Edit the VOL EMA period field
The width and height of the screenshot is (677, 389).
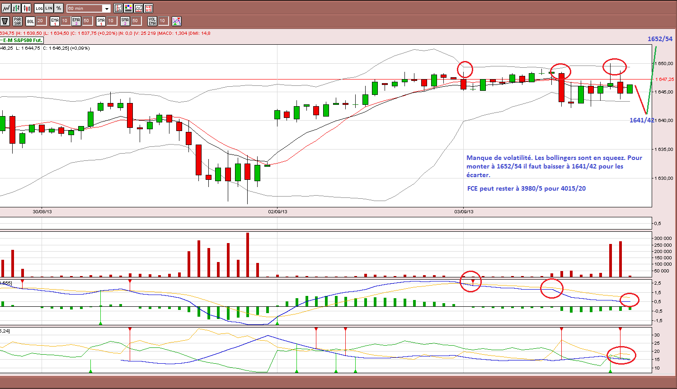click(163, 21)
